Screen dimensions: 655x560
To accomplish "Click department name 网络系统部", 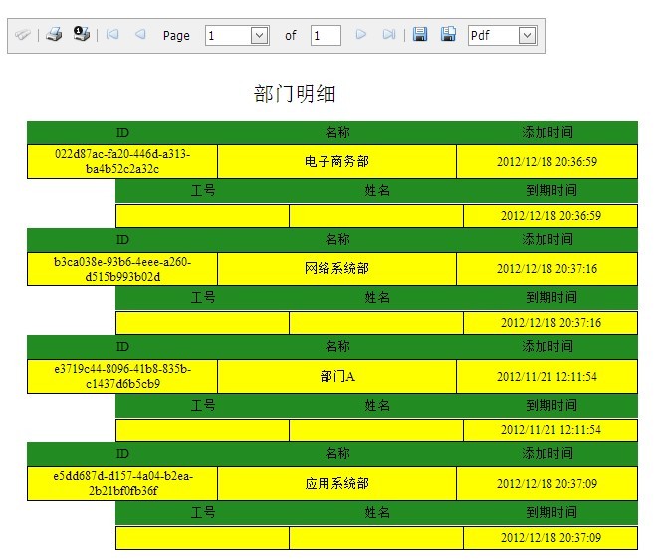I will tap(336, 269).
